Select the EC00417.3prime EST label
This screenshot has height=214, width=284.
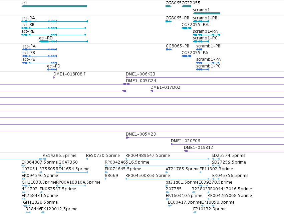[185, 203]
